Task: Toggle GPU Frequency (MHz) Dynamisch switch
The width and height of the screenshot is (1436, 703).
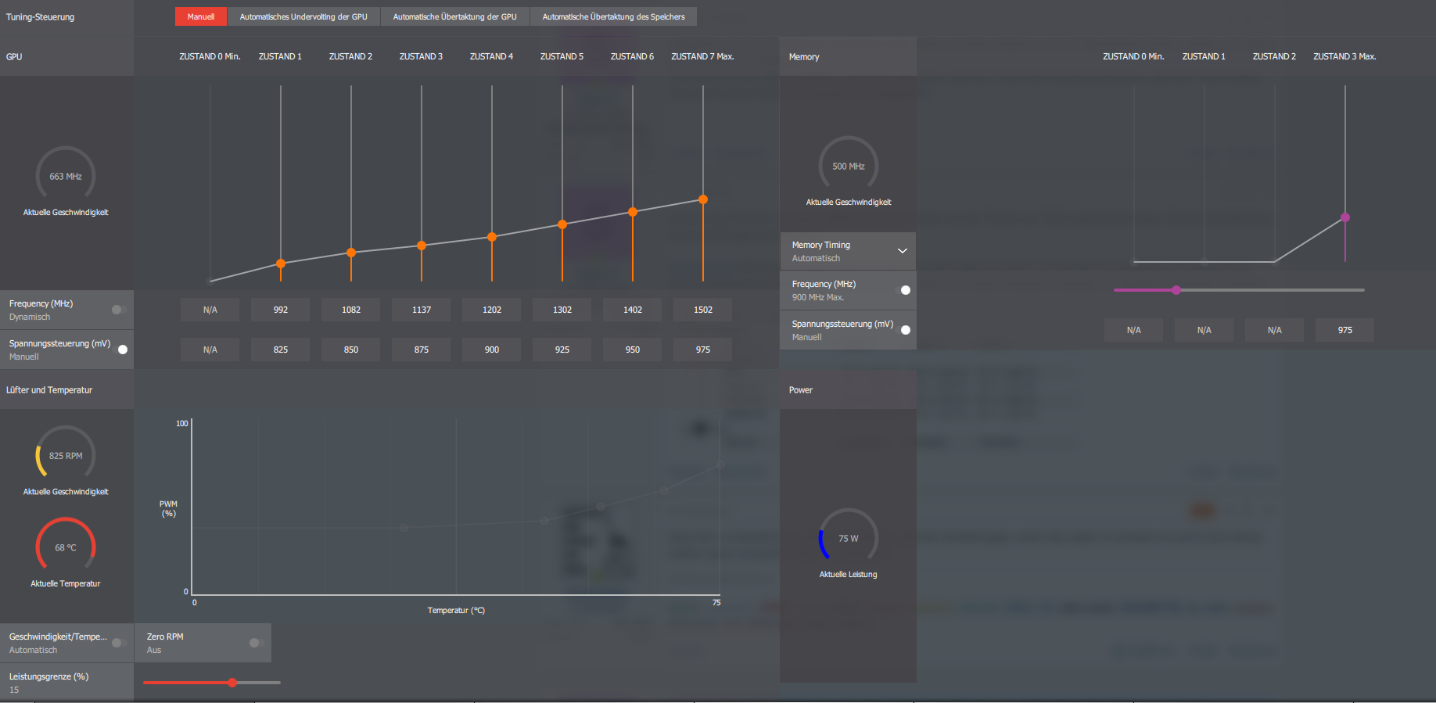Action: click(x=119, y=310)
